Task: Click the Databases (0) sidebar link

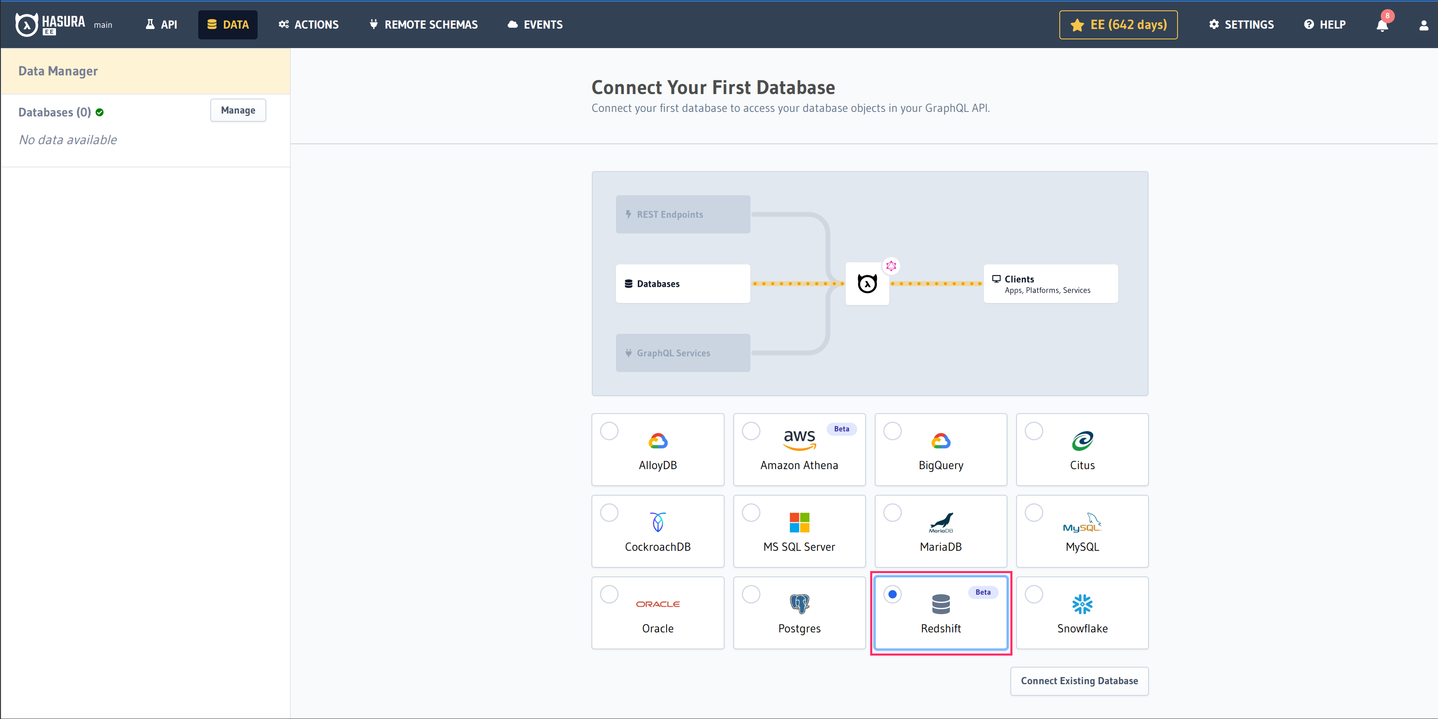Action: pos(55,112)
